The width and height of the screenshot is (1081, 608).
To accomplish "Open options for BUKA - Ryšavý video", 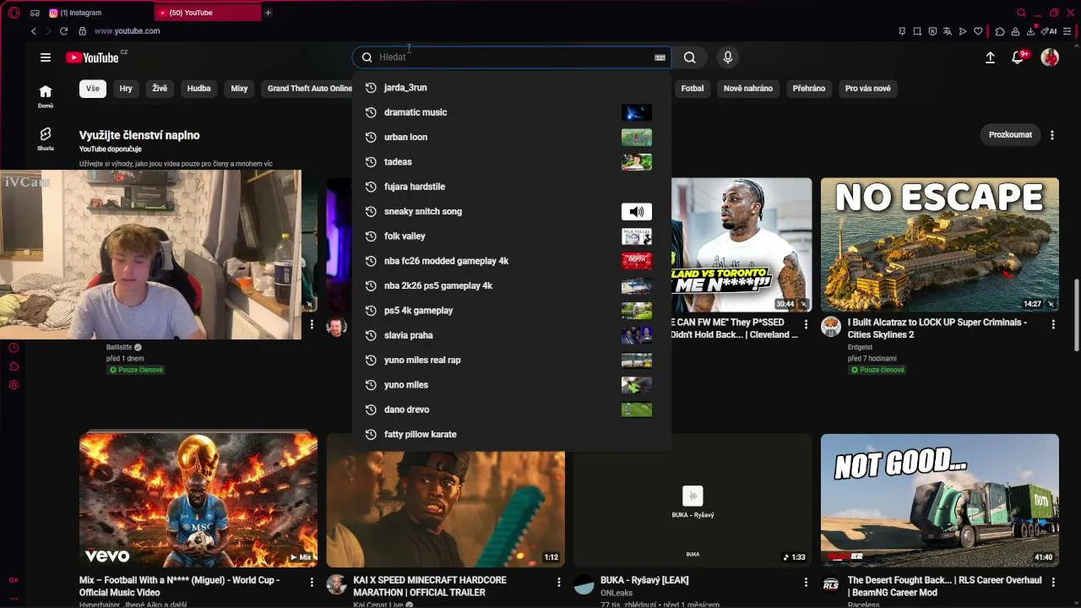I will [x=806, y=583].
